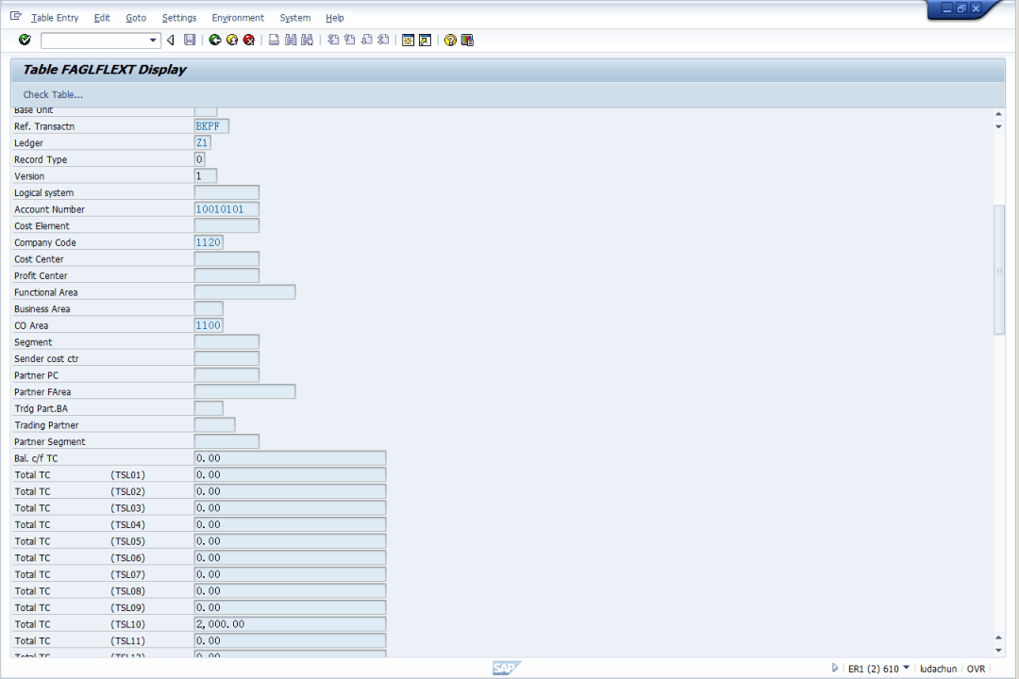Click the Account Number field 10010101
1019x679 pixels.
(226, 209)
